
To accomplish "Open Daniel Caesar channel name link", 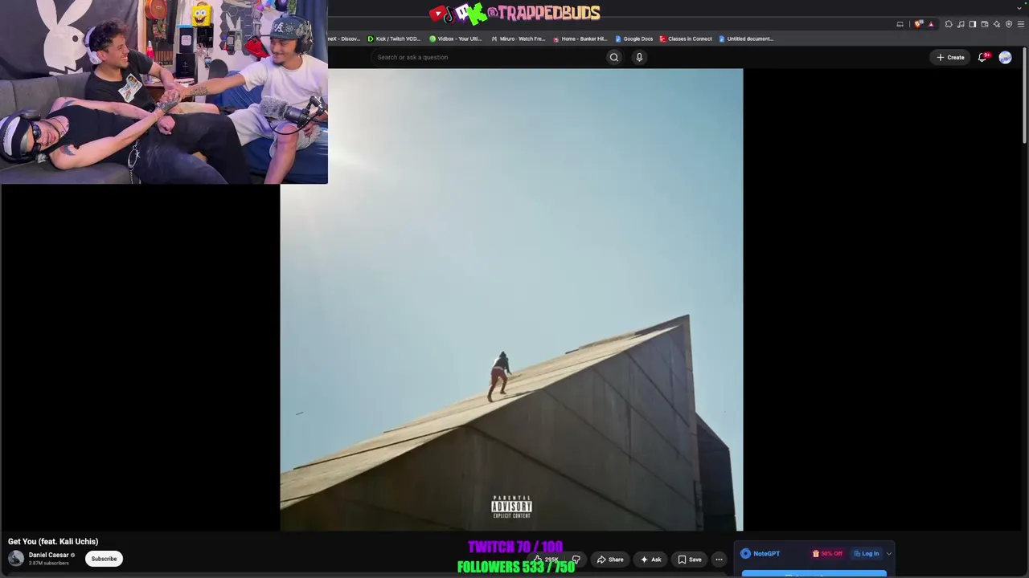I will pyautogui.click(x=49, y=555).
